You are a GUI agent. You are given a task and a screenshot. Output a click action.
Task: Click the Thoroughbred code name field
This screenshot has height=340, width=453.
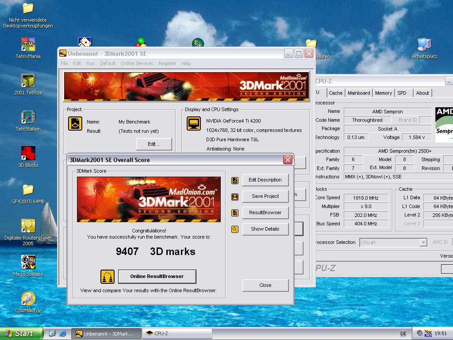pyautogui.click(x=367, y=120)
